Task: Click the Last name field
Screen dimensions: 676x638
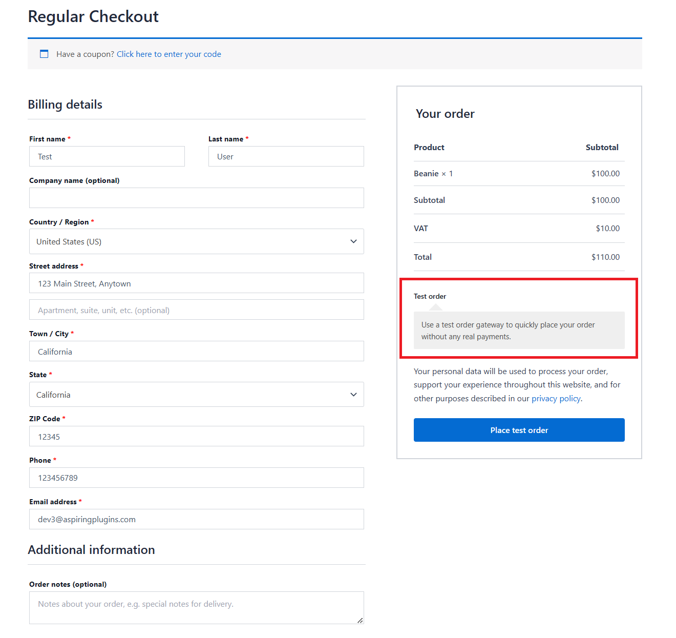Action: pyautogui.click(x=286, y=156)
